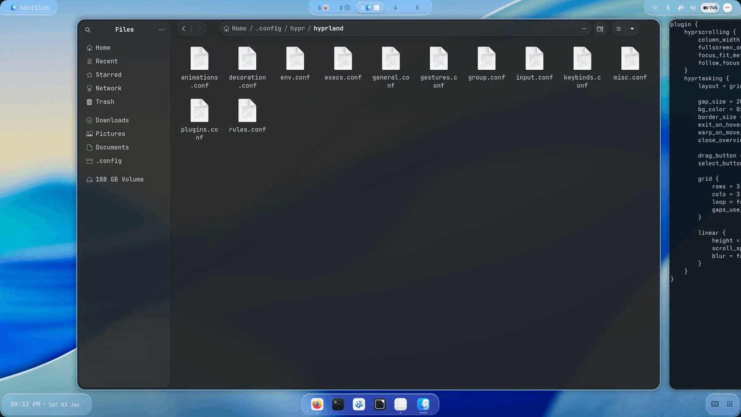This screenshot has width=741, height=417.
Task: Open the blue Finder-style file manager in the dock
Action: pos(423,404)
